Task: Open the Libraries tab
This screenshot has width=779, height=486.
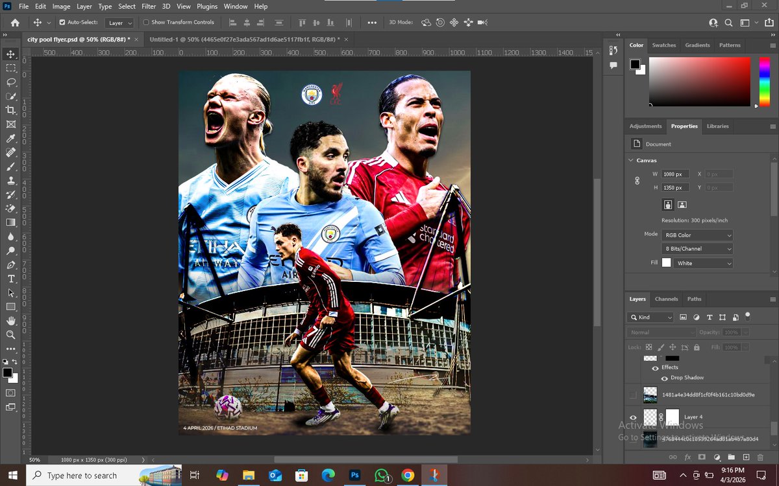Action: (717, 126)
